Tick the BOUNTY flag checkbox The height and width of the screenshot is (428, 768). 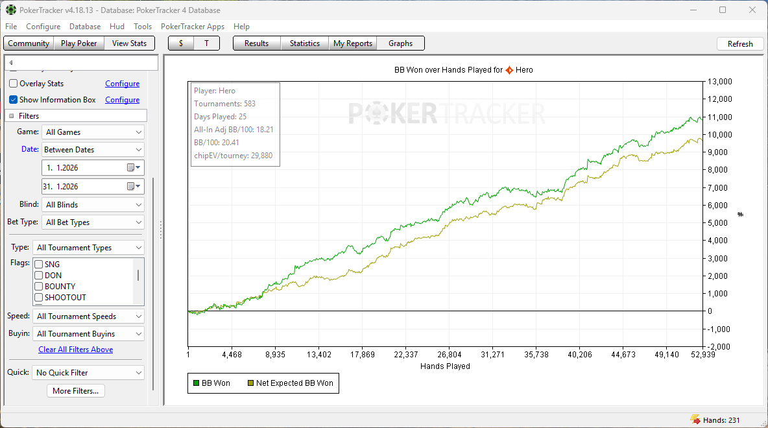point(39,287)
